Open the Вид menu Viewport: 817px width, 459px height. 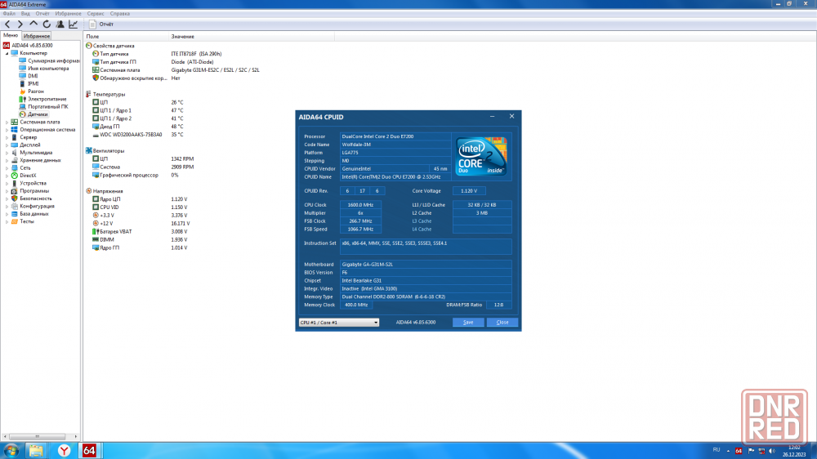pos(25,14)
